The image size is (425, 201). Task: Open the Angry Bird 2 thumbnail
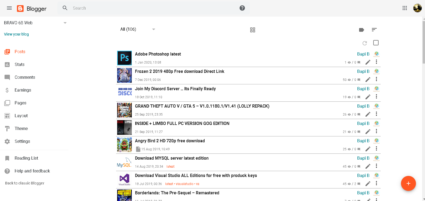tap(125, 145)
